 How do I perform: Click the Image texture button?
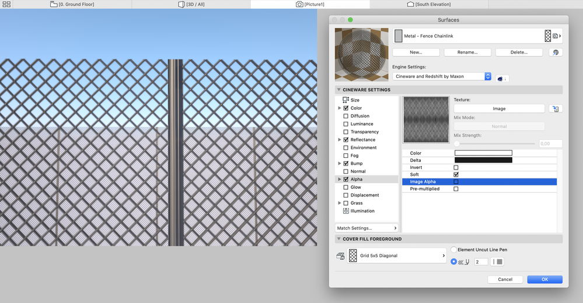(499, 109)
